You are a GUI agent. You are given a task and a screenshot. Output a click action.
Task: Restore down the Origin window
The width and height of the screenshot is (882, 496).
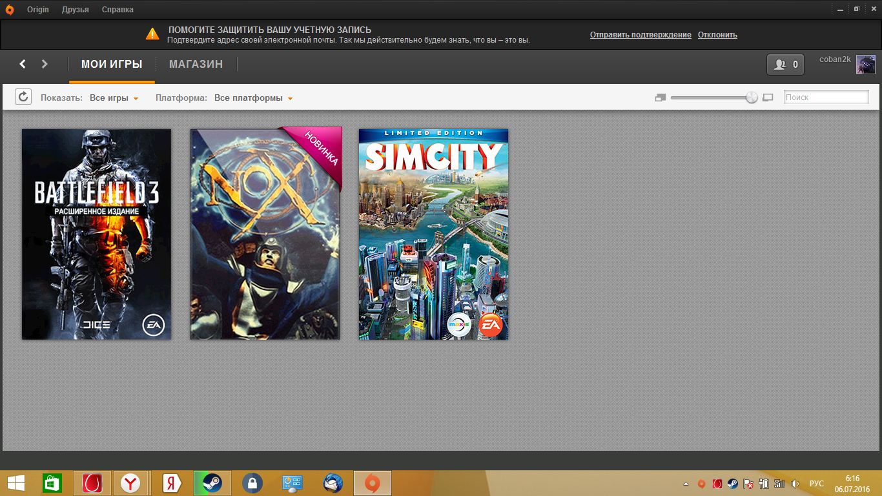[857, 8]
